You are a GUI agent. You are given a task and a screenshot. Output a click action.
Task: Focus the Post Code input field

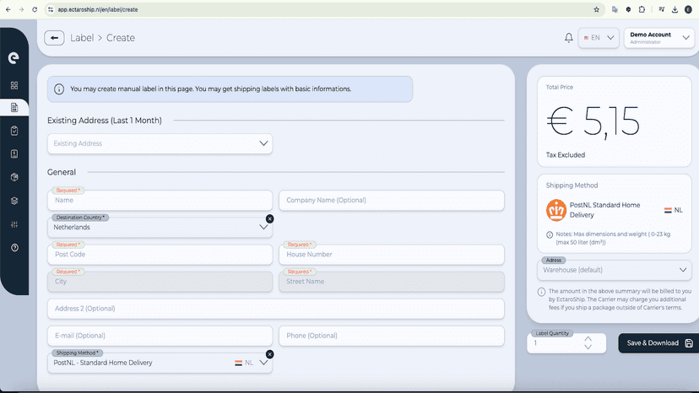click(160, 255)
